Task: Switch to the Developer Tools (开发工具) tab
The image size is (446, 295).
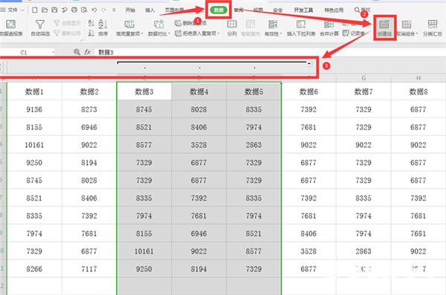Action: click(x=303, y=10)
